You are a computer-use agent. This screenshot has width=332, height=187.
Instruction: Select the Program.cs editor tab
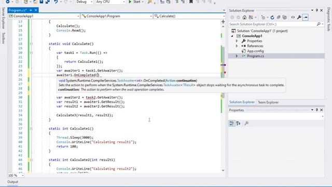18,10
